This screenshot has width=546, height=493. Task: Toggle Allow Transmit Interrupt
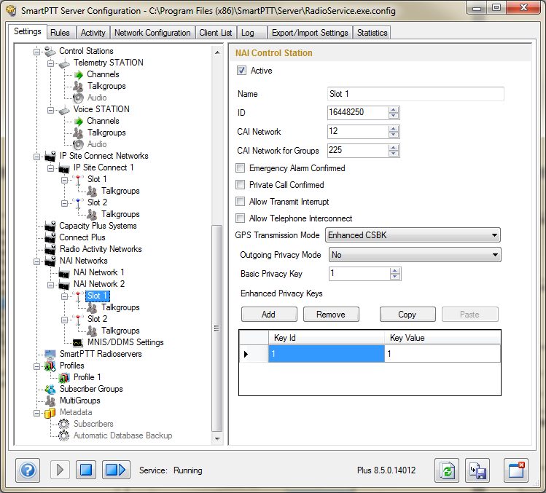(241, 202)
